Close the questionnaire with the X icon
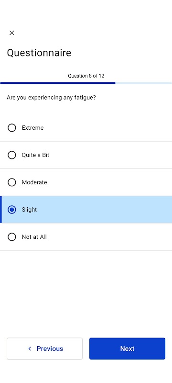 11,33
